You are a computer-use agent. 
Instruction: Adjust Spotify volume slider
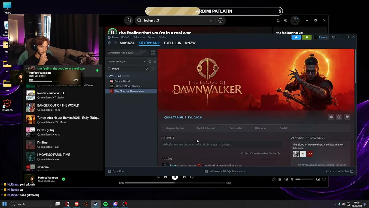click(x=304, y=179)
